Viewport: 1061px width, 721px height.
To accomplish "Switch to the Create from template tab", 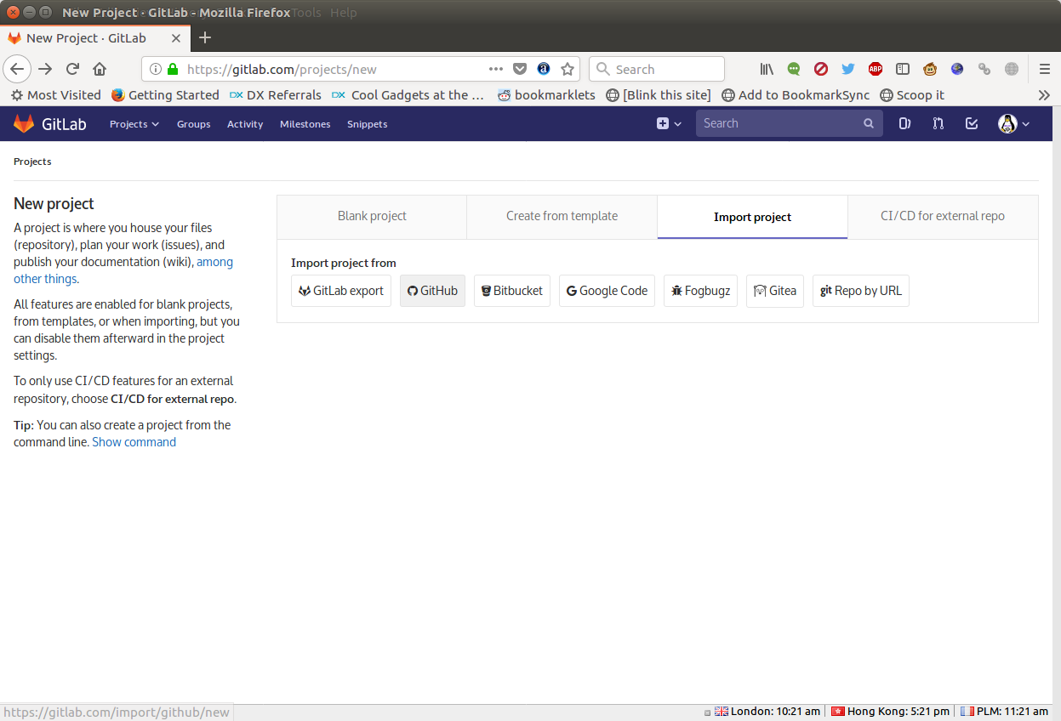I will 562,217.
